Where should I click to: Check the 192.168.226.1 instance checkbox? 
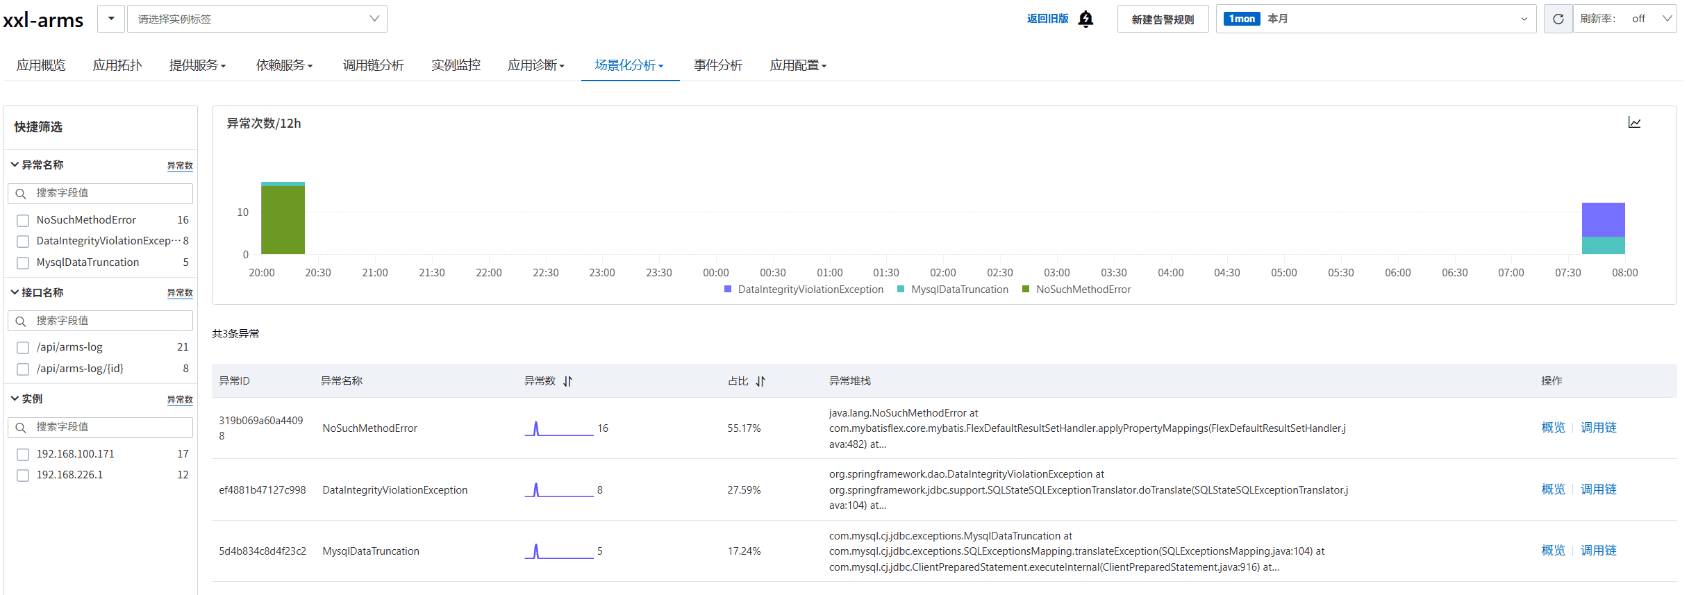click(23, 476)
